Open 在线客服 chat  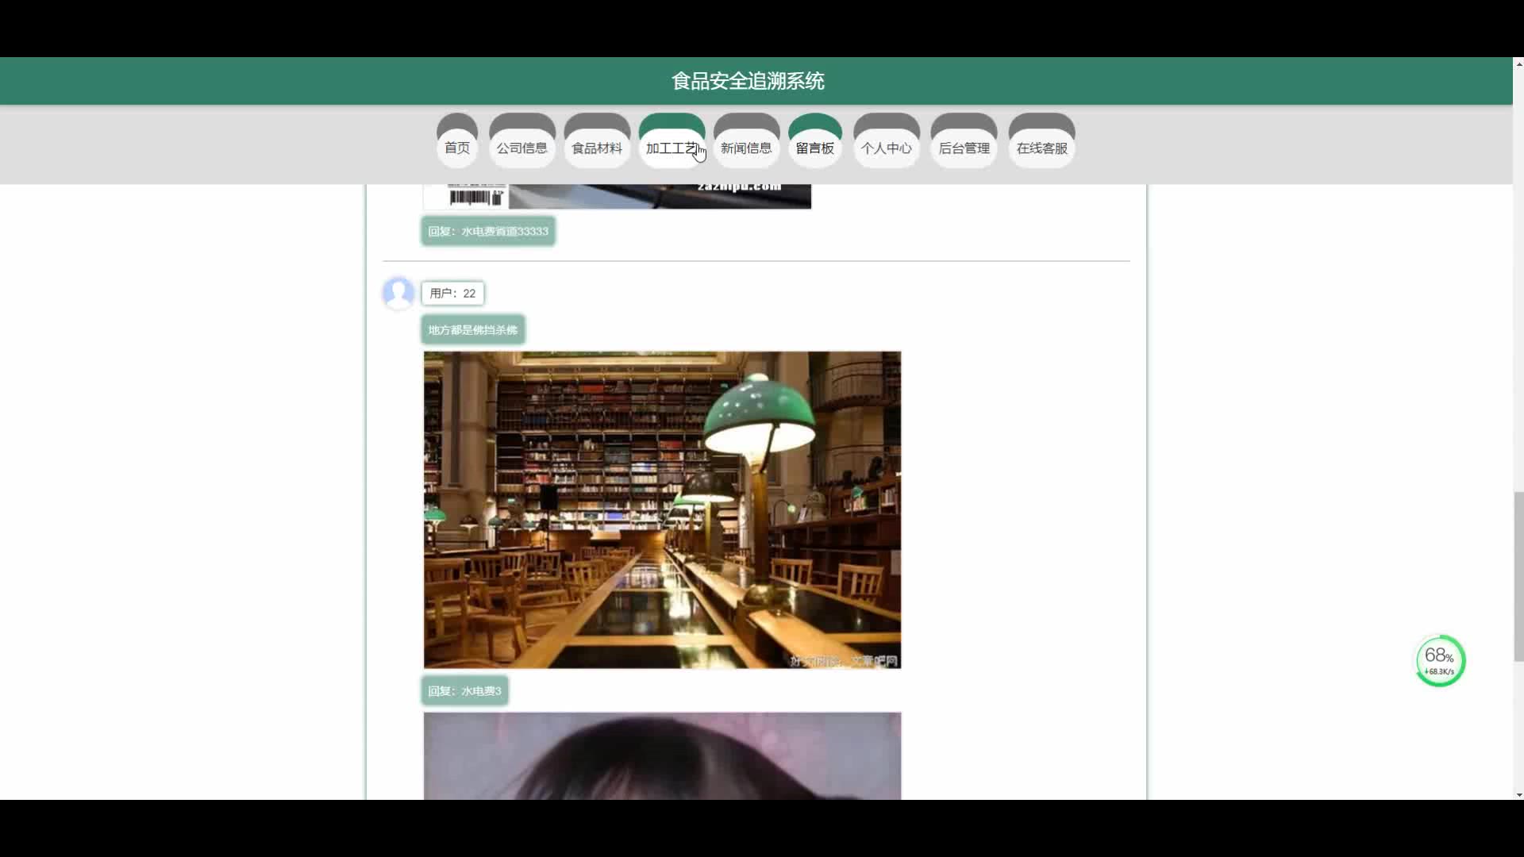tap(1041, 148)
